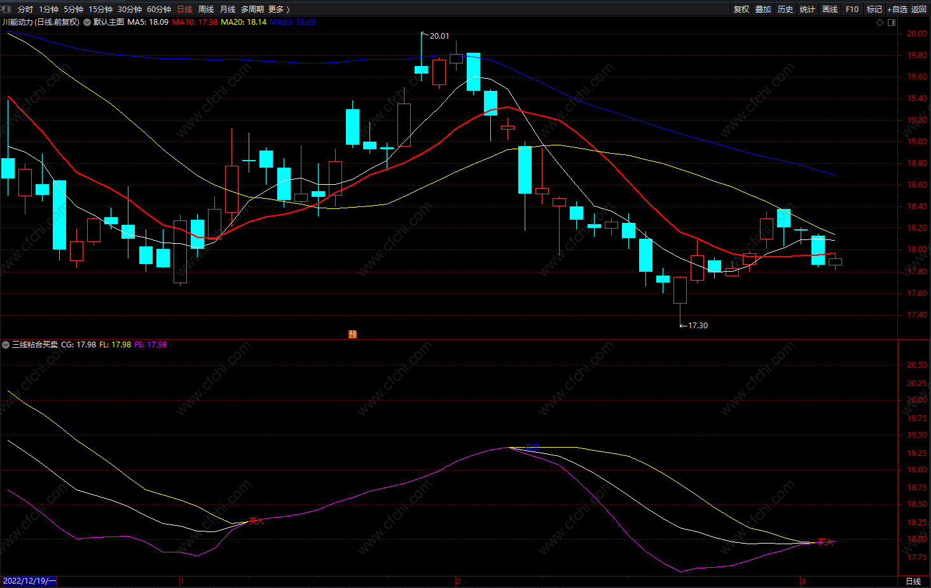Viewport: 931px width, 588px height.
Task: Click the 日线 label at bottom right
Action: [x=913, y=582]
